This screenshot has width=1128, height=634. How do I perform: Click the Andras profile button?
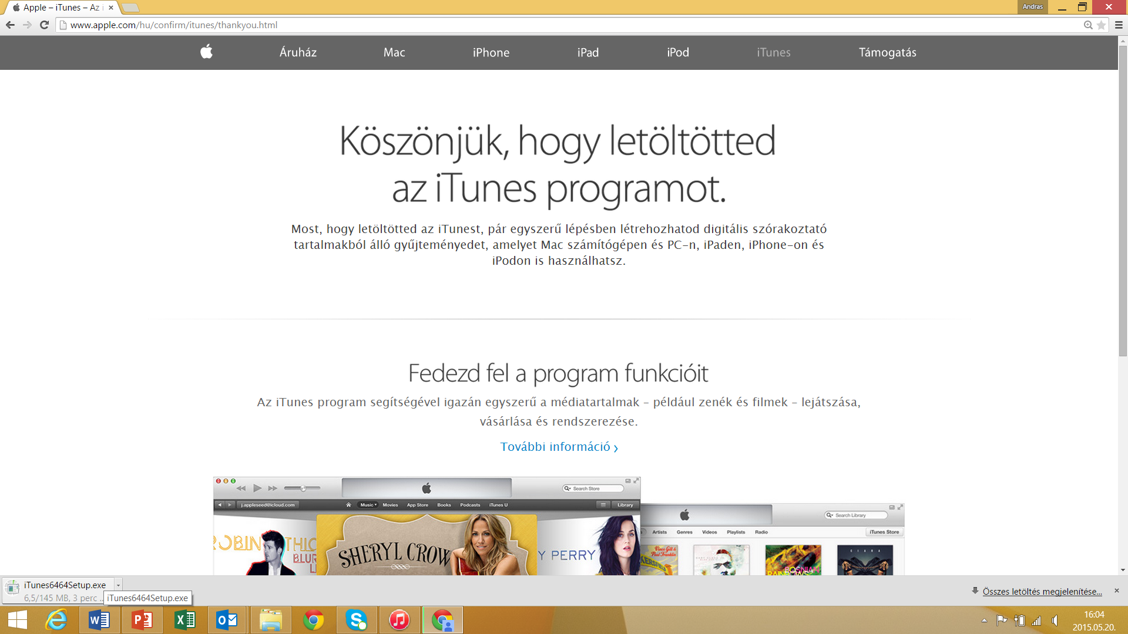[x=1032, y=6]
